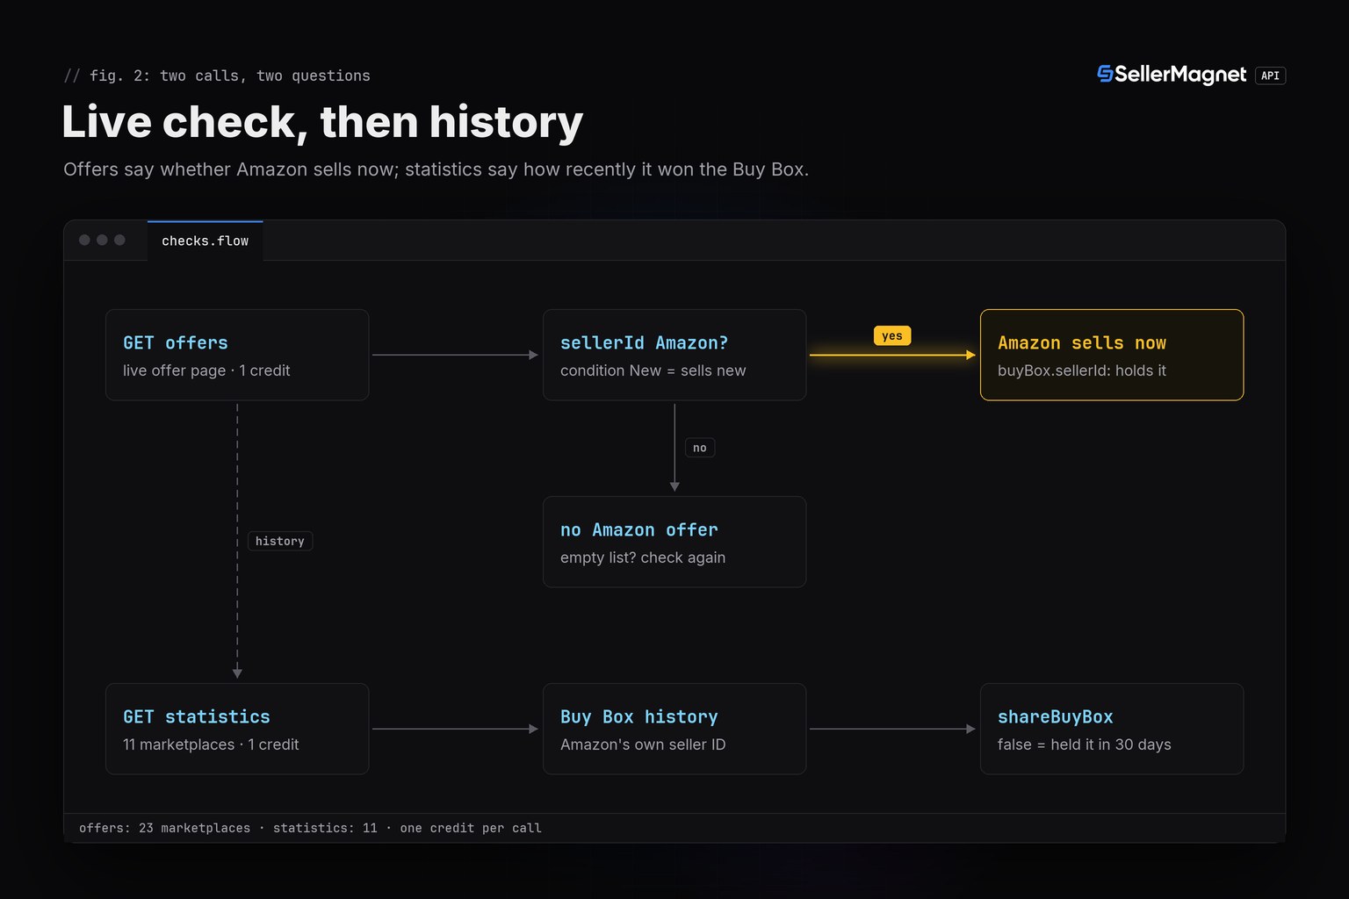Click the third gray window dot
The width and height of the screenshot is (1349, 899).
click(119, 240)
